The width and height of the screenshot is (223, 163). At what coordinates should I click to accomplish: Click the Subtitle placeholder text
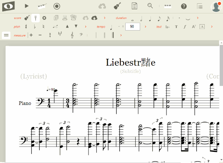130,71
